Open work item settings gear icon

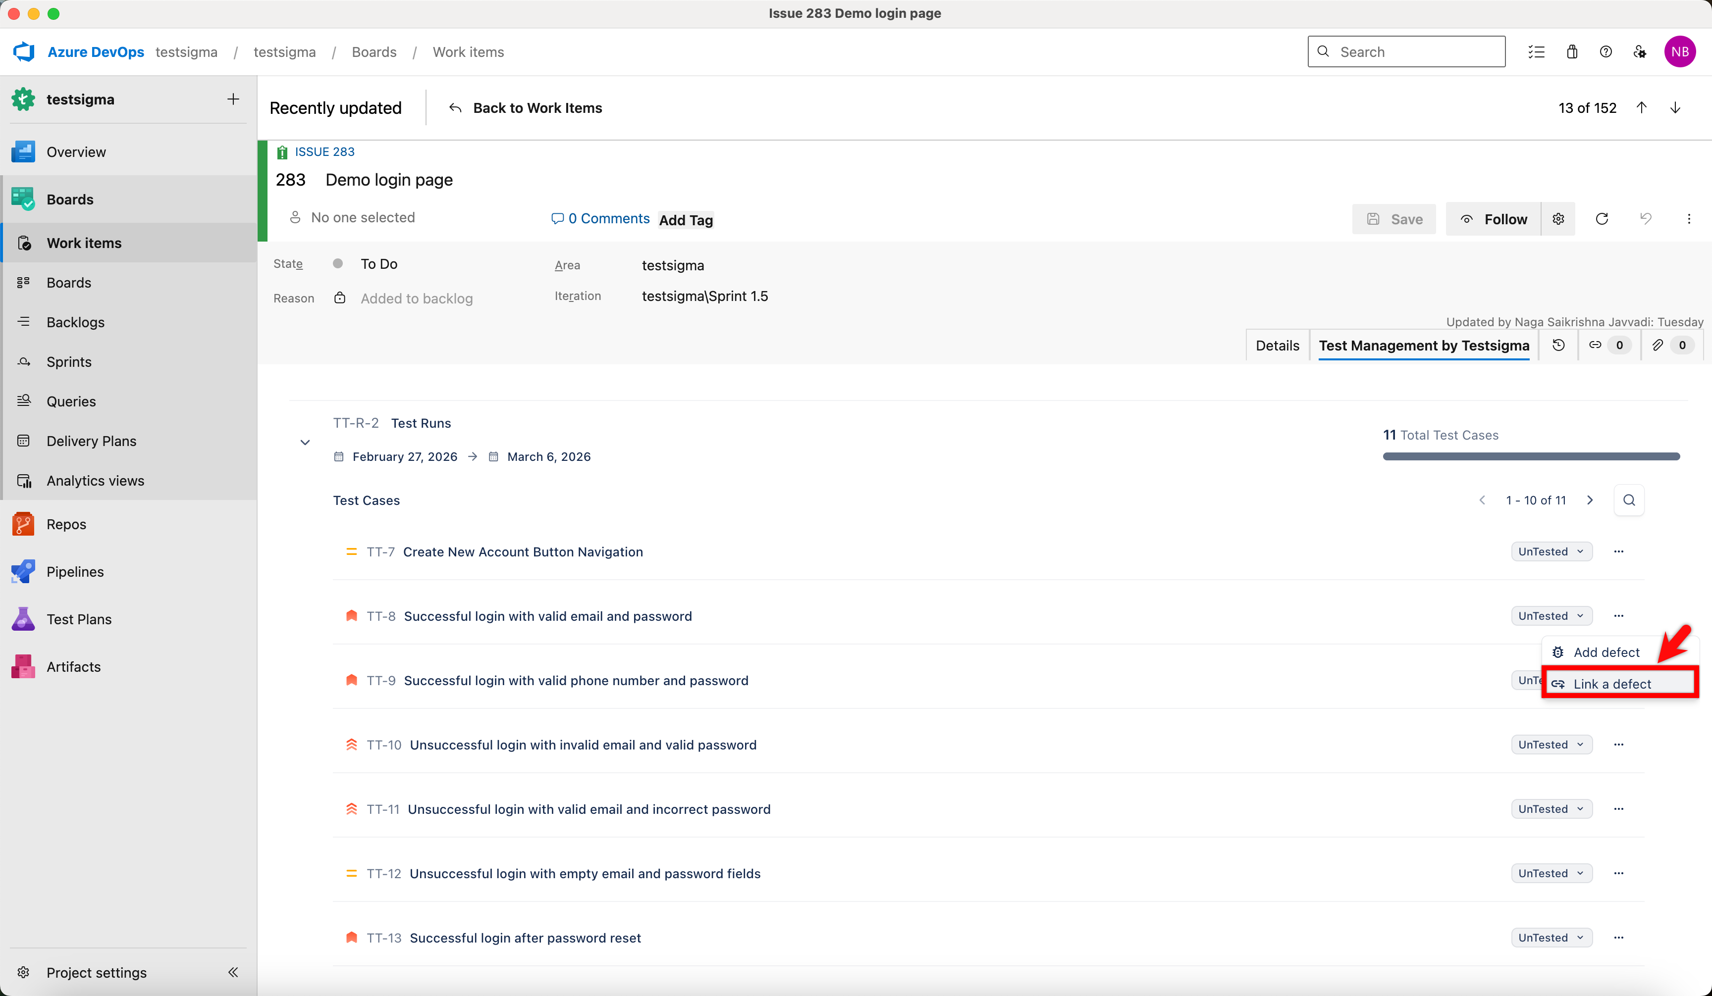1558,219
